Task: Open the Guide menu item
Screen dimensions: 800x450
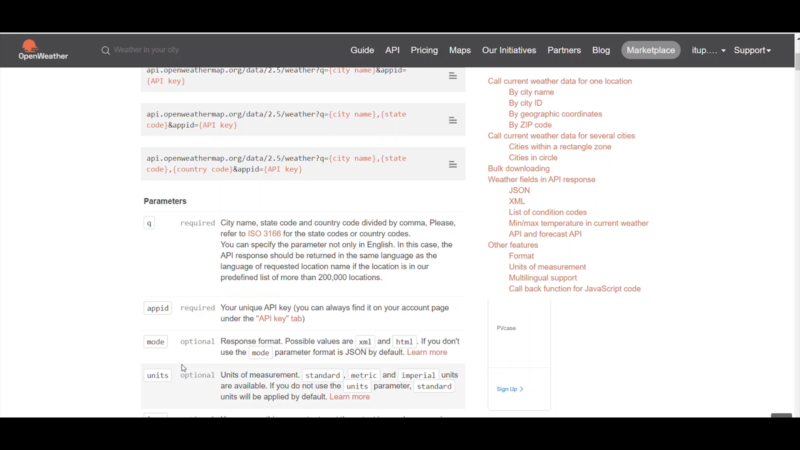Action: point(362,50)
